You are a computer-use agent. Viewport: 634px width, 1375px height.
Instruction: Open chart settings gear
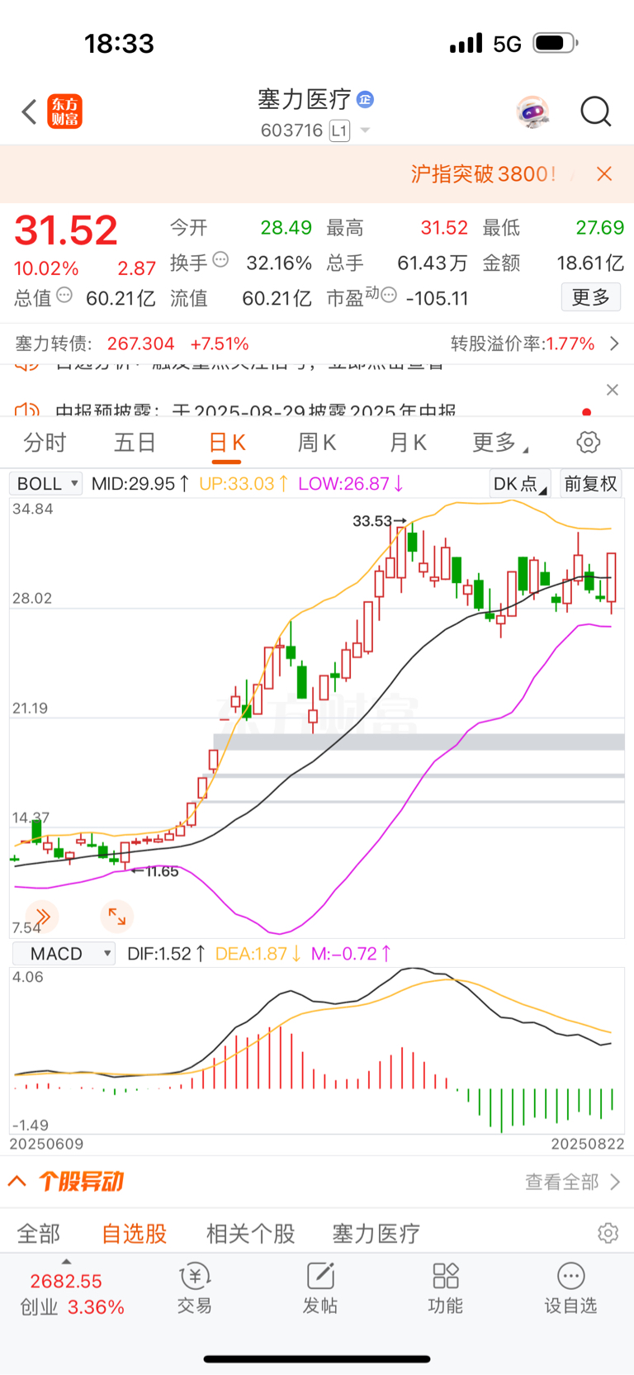tap(589, 443)
